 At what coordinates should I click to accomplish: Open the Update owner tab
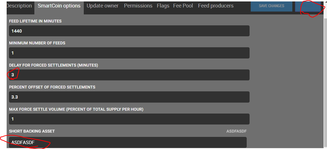(103, 6)
